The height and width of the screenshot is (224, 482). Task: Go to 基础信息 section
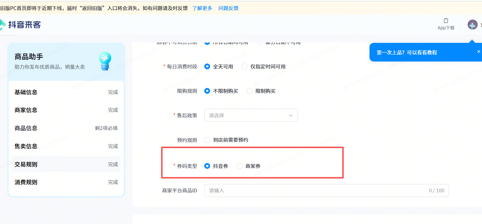coord(26,92)
